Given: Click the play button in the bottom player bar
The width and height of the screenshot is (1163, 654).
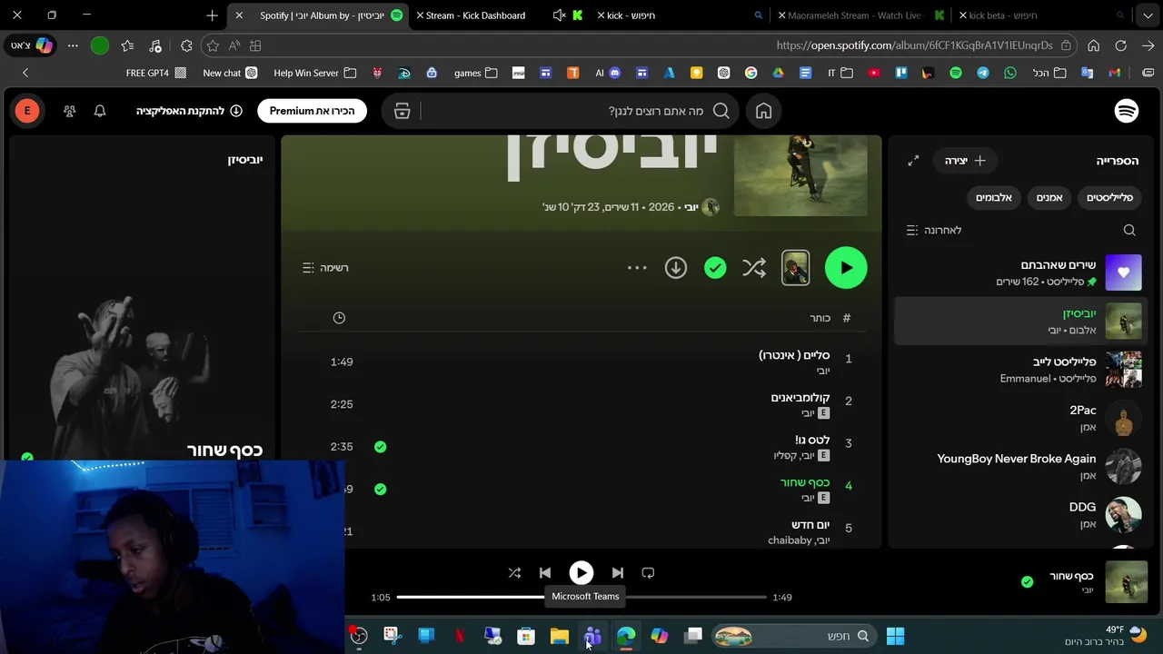Looking at the screenshot, I should (x=581, y=573).
